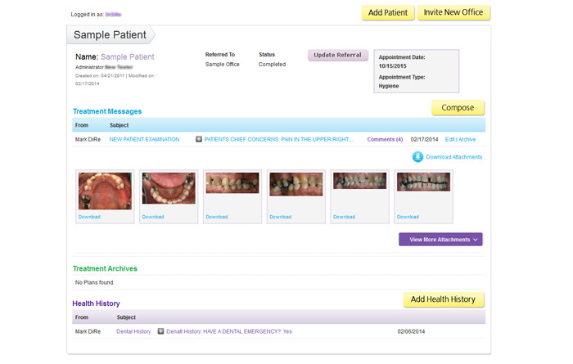The width and height of the screenshot is (573, 364).
Task: Archive the treatment message
Action: (467, 140)
